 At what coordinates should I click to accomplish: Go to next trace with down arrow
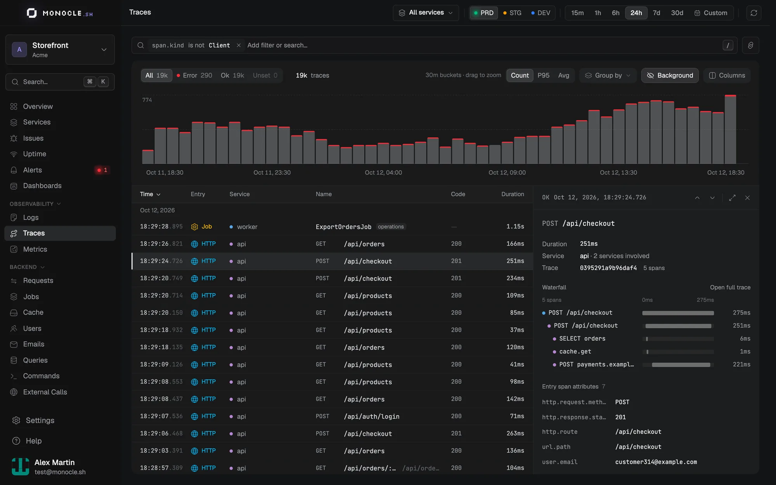[712, 198]
